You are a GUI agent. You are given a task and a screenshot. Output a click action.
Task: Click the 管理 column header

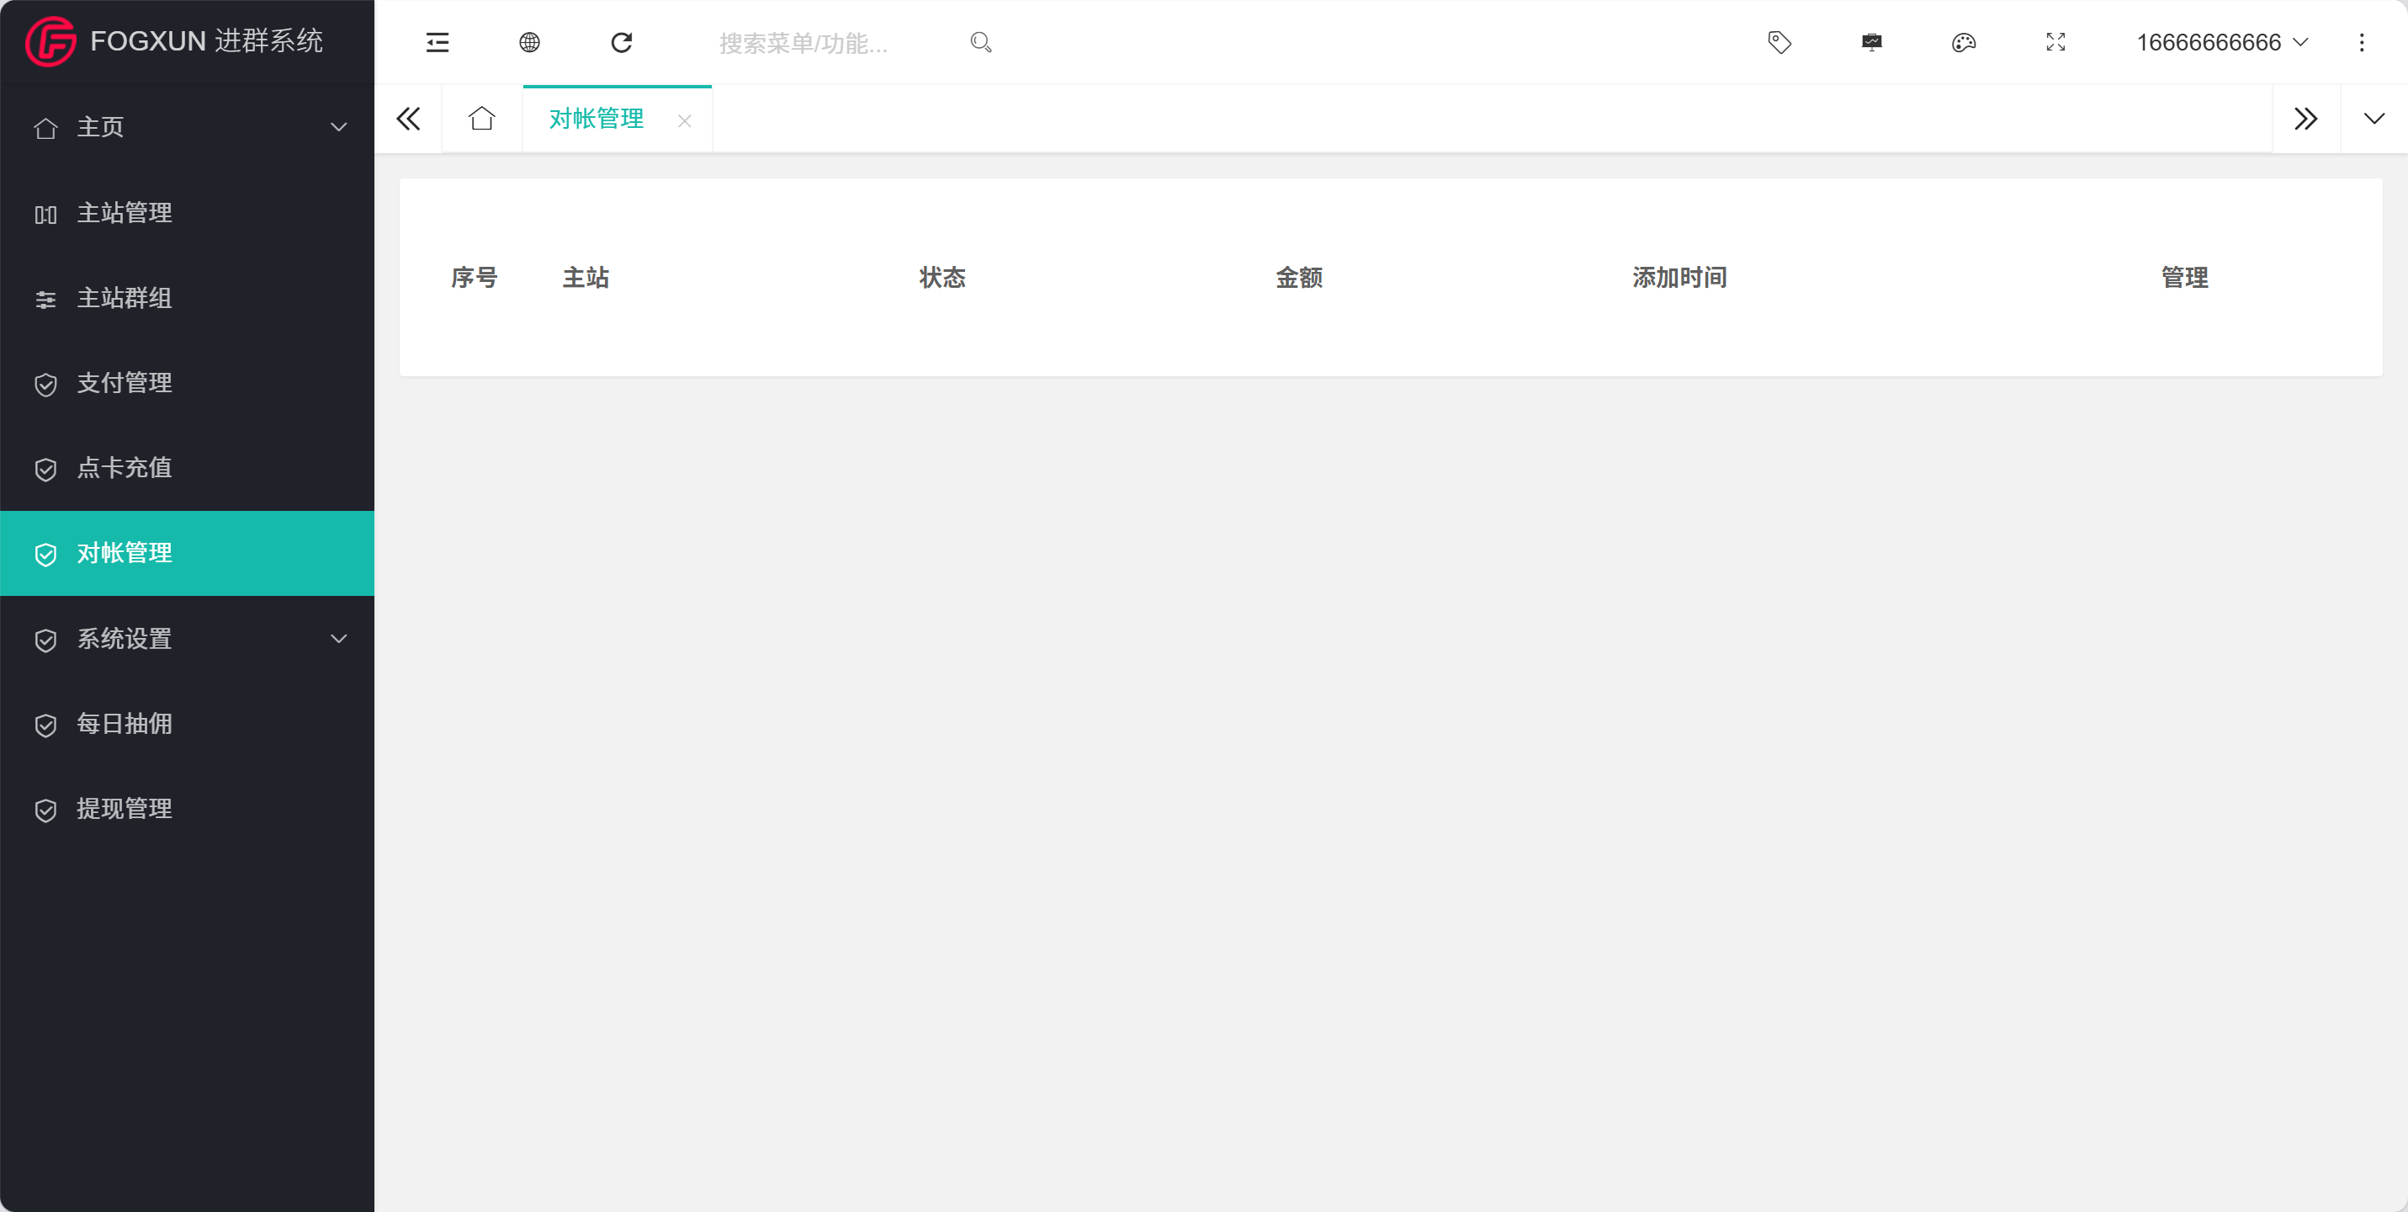coord(2184,278)
